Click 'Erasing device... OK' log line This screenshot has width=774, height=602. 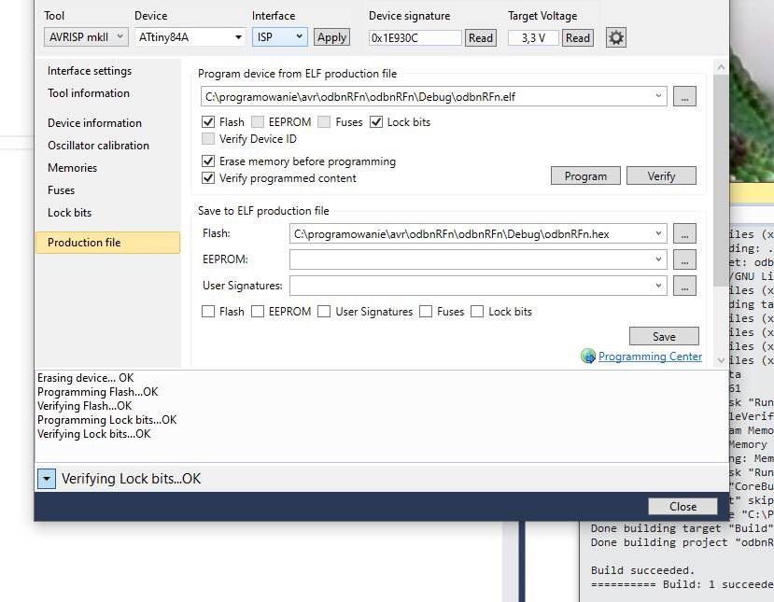(85, 378)
